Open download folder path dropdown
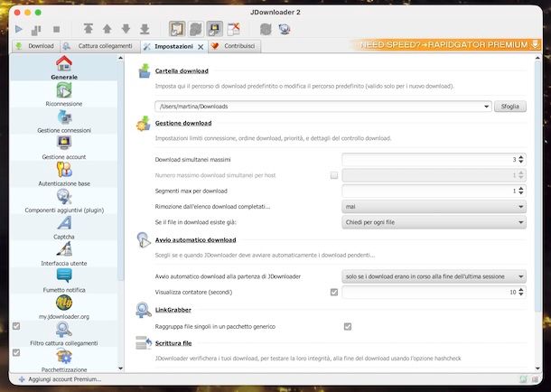This screenshot has width=551, height=392. (486, 107)
